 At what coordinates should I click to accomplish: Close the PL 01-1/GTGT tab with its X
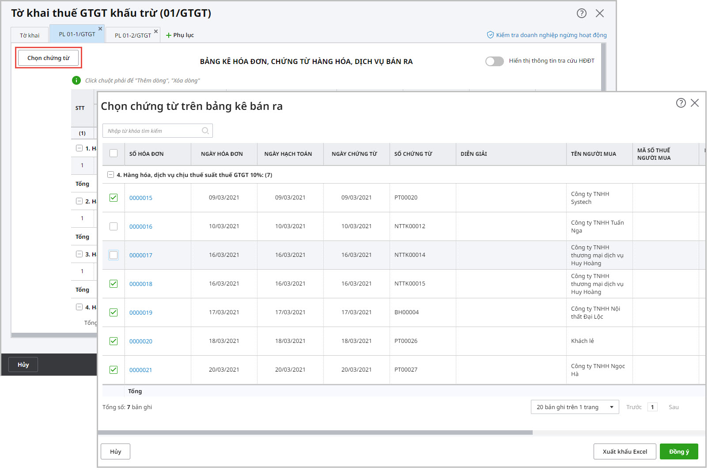(100, 29)
